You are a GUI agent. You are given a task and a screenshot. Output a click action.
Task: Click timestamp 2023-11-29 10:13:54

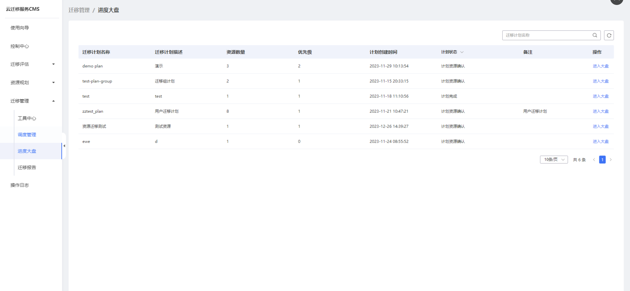click(389, 66)
